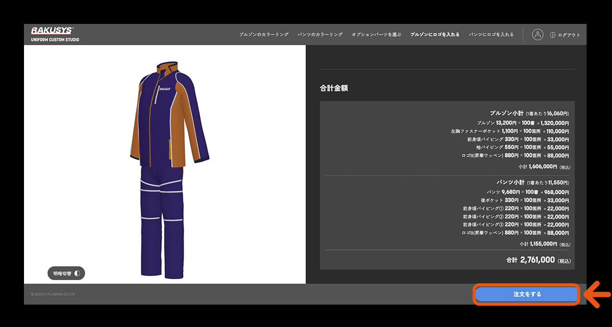Select the ブルゾンにロゴを入れる tab

[435, 34]
